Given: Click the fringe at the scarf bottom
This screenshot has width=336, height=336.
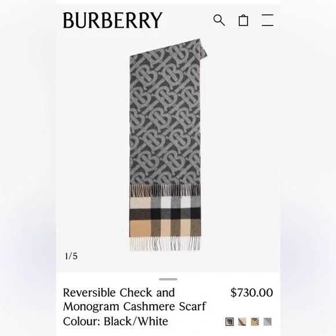Looking at the screenshot, I should 165,244.
